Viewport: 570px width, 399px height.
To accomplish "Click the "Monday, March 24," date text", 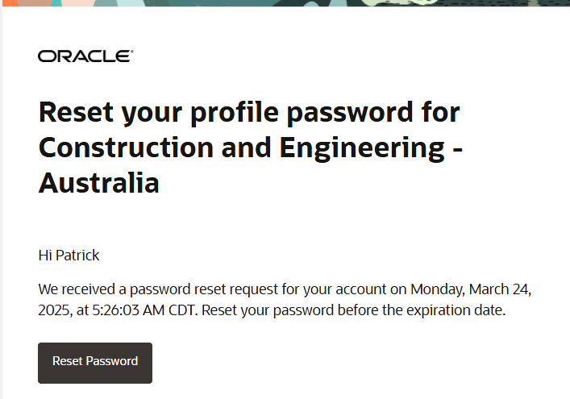I will click(471, 289).
